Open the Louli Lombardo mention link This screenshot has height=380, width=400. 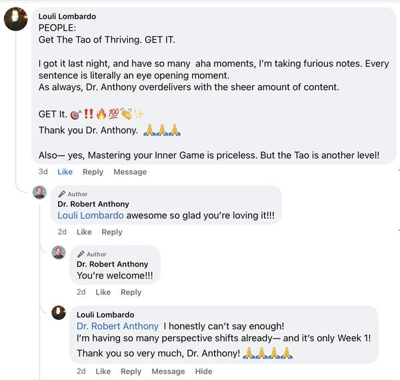(x=91, y=216)
